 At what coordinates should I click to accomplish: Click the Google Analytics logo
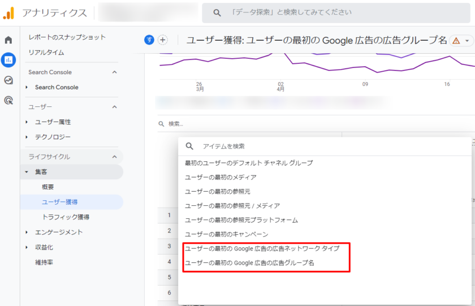pyautogui.click(x=9, y=13)
